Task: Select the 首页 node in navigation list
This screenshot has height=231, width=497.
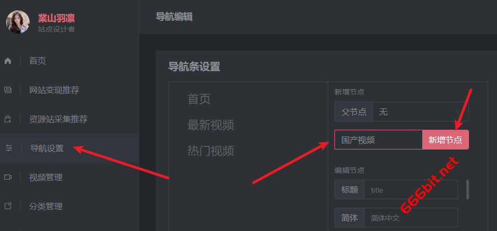Action: tap(199, 99)
